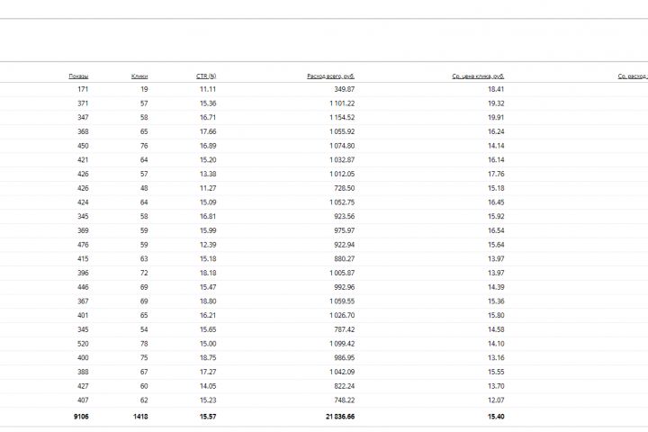Image resolution: width=648 pixels, height=432 pixels.
Task: Click the total clicks value 1418
Action: 139,417
